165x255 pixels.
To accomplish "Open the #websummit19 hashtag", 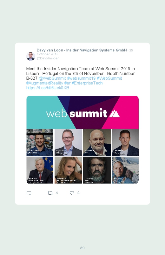I will [81, 78].
